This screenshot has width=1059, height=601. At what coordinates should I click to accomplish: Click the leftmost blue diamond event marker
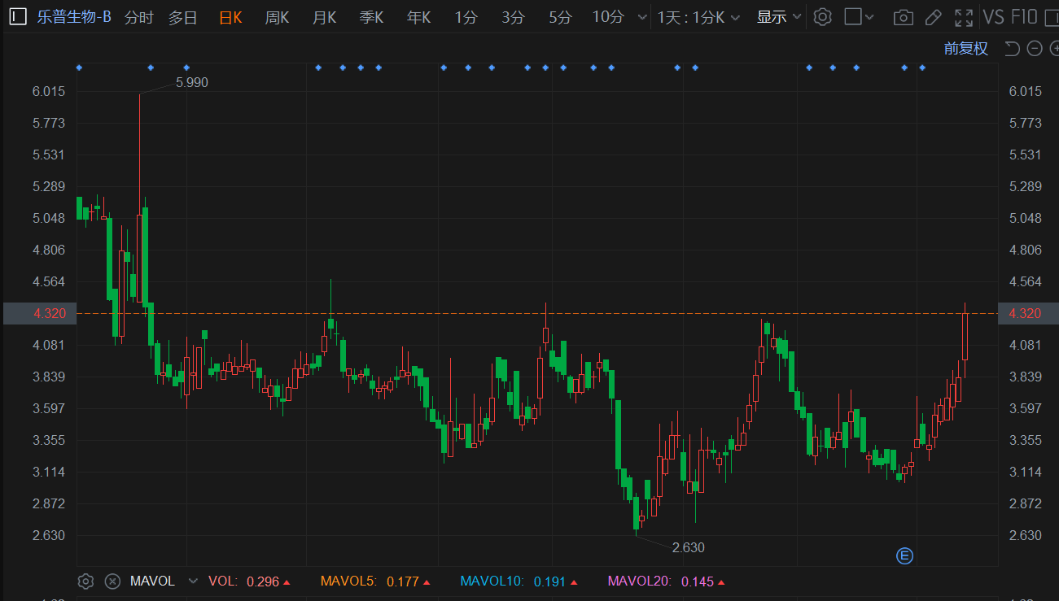[x=79, y=68]
